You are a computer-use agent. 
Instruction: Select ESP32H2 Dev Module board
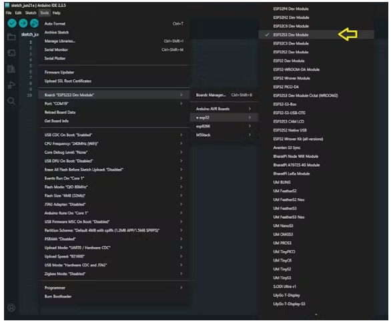(x=316, y=17)
